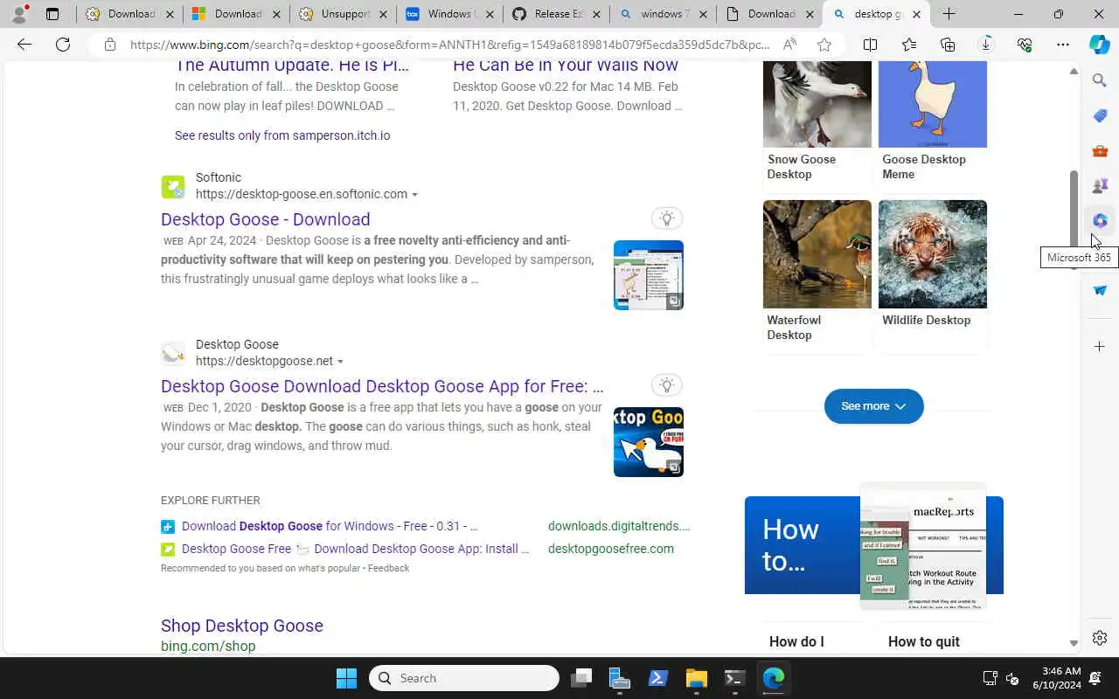The height and width of the screenshot is (699, 1119).
Task: Expand the desktopgoose.net URL dropdown arrow
Action: tap(341, 362)
